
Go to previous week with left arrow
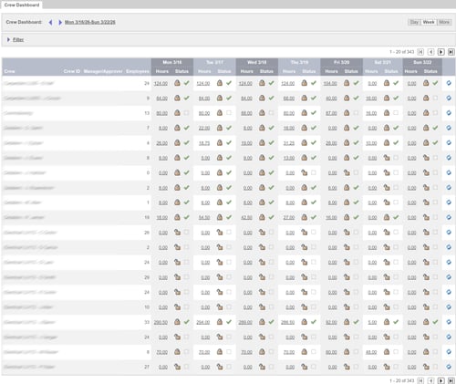pos(50,22)
